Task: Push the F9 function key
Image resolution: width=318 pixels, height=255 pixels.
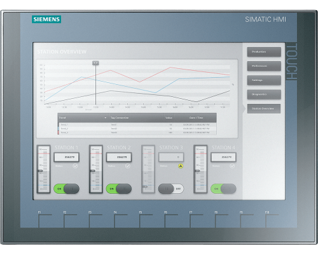Action: tap(247, 220)
